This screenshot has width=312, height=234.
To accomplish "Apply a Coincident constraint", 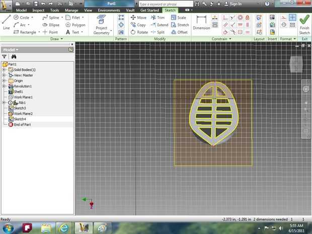I will 225,18.
